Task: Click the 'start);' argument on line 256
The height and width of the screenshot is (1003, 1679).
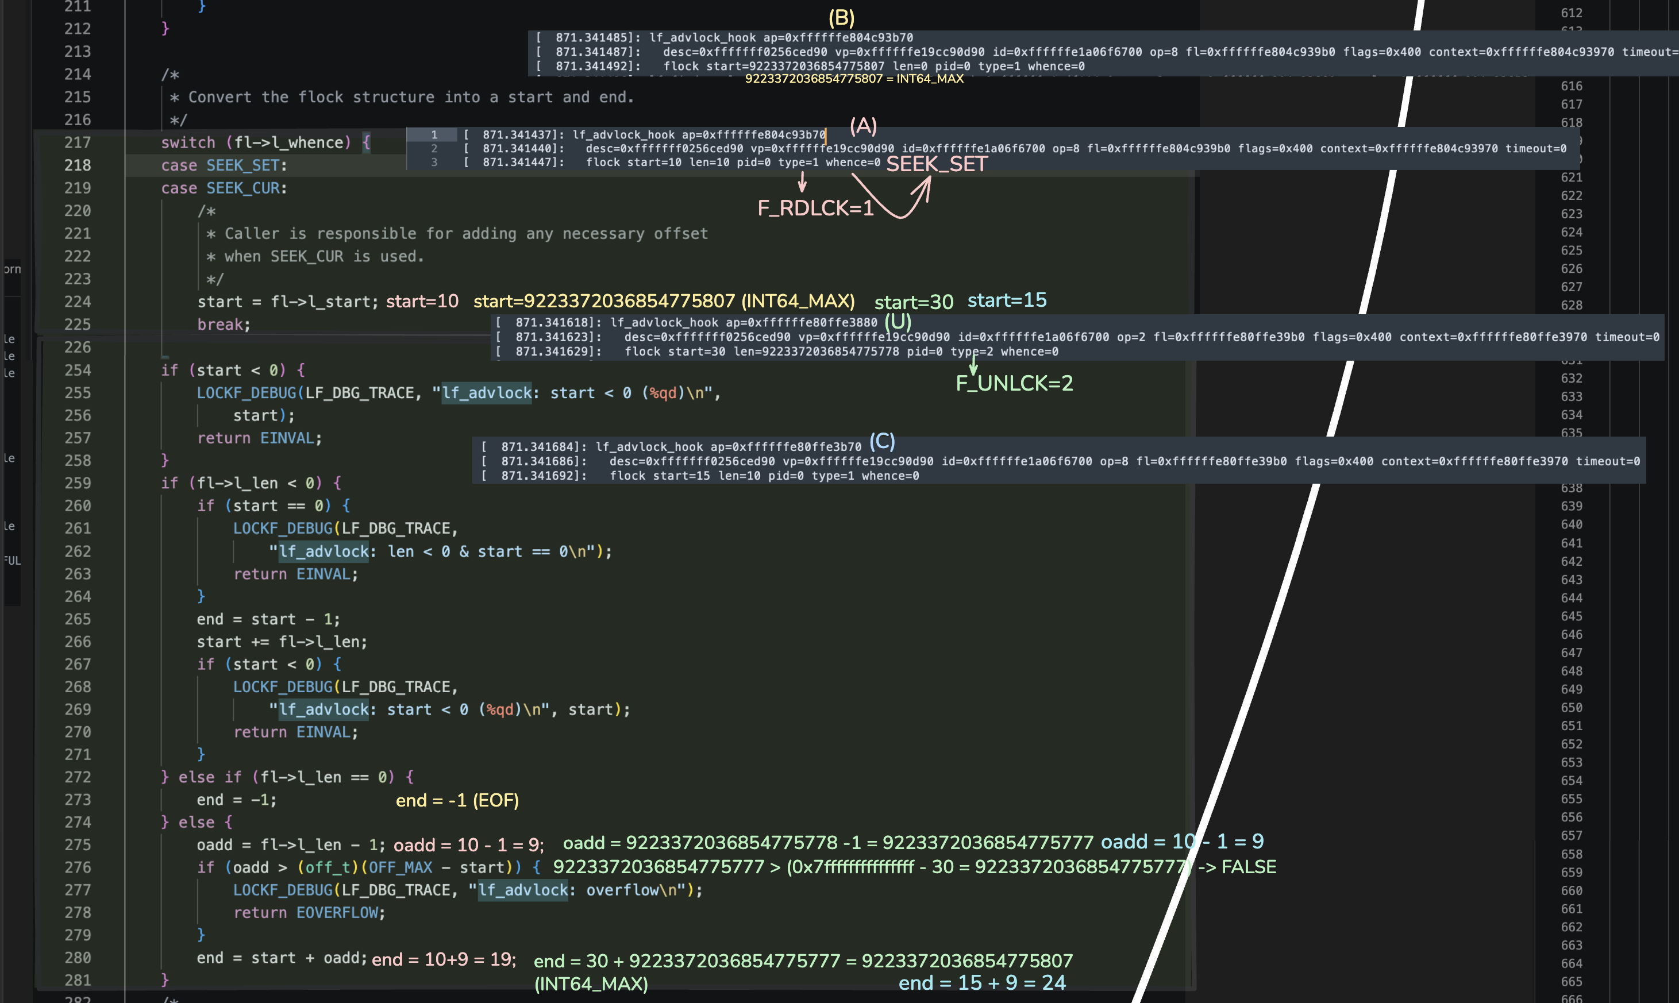Action: [x=264, y=416]
